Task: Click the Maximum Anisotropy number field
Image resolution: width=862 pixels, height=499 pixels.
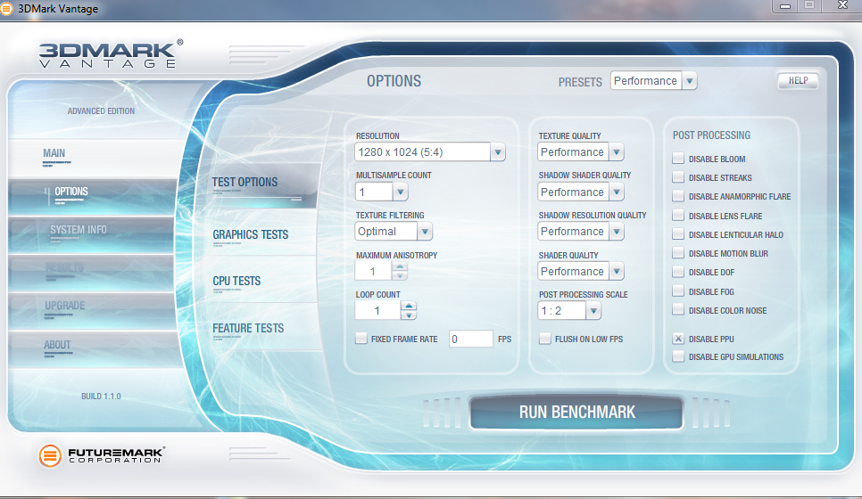Action: tap(373, 271)
